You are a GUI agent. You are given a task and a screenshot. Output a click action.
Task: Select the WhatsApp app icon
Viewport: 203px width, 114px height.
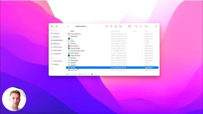(69, 60)
